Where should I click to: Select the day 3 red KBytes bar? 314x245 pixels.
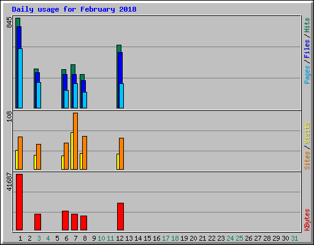37,222
